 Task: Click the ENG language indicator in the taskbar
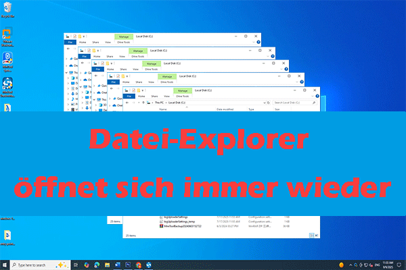378,265
